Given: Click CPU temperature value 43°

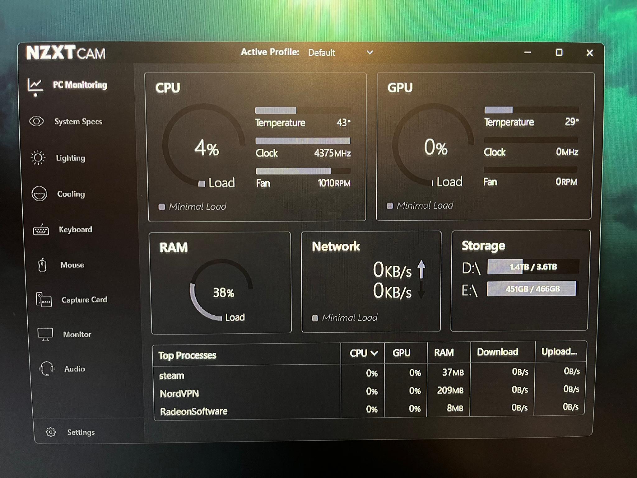Looking at the screenshot, I should (344, 123).
